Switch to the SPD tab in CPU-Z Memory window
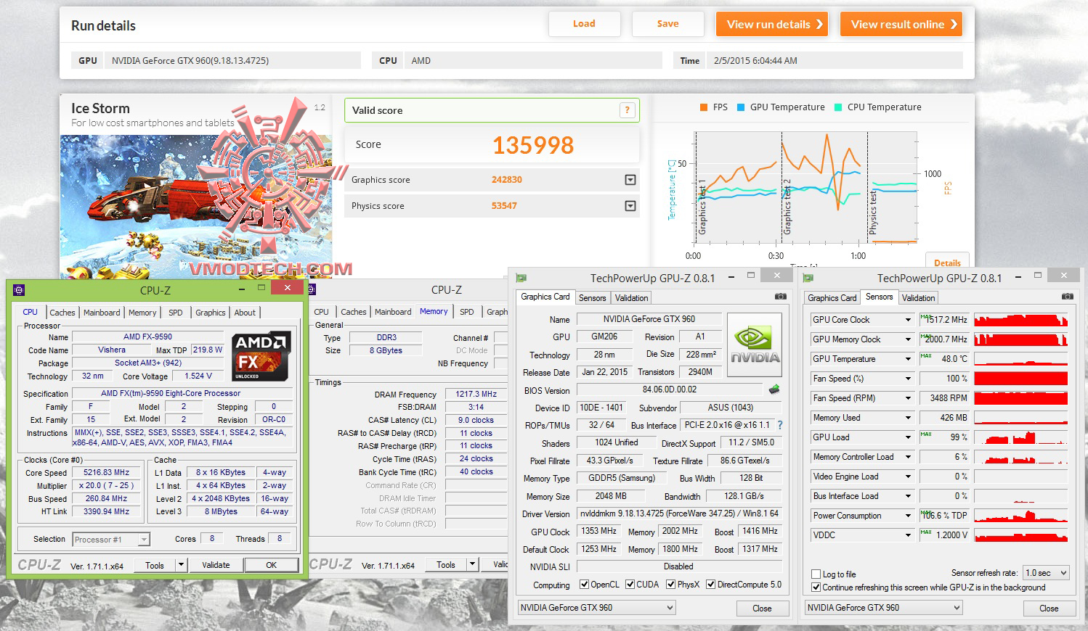Image resolution: width=1088 pixels, height=631 pixels. pos(467,312)
